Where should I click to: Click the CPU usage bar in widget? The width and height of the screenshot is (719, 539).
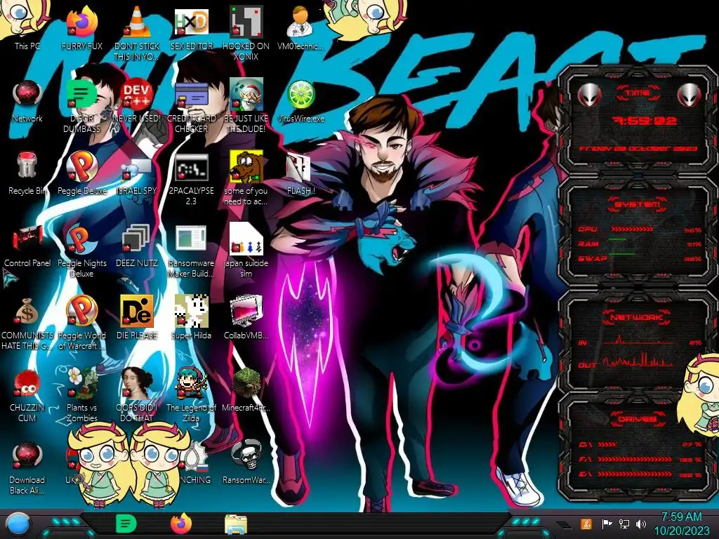click(x=632, y=229)
